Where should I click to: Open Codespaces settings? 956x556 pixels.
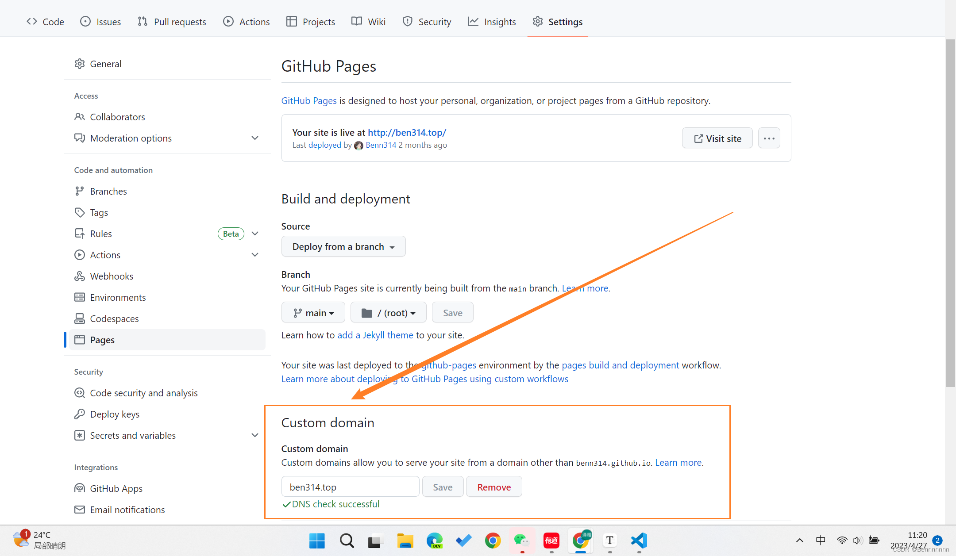[167, 318]
